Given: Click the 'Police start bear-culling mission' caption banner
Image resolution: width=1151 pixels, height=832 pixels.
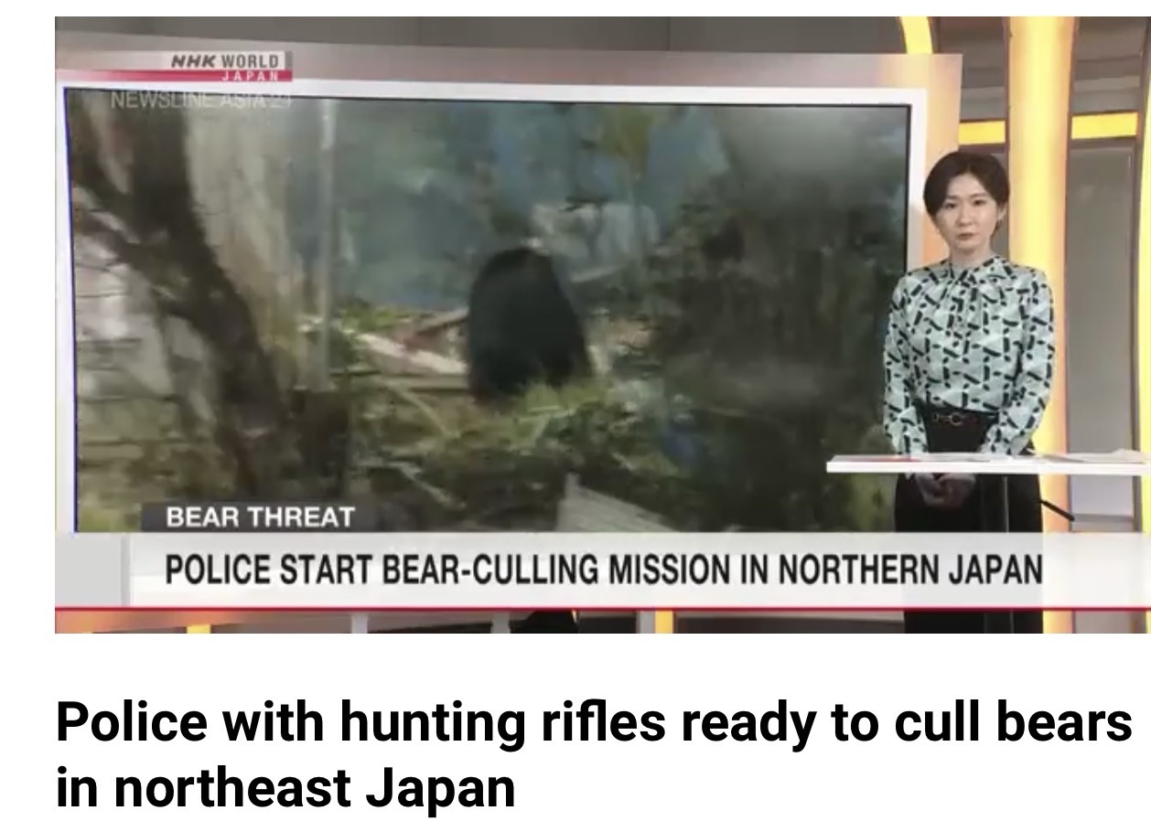Looking at the screenshot, I should tap(604, 571).
